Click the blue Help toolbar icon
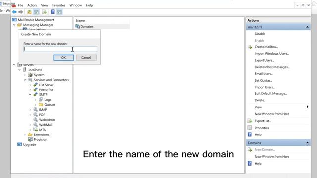 53,12
